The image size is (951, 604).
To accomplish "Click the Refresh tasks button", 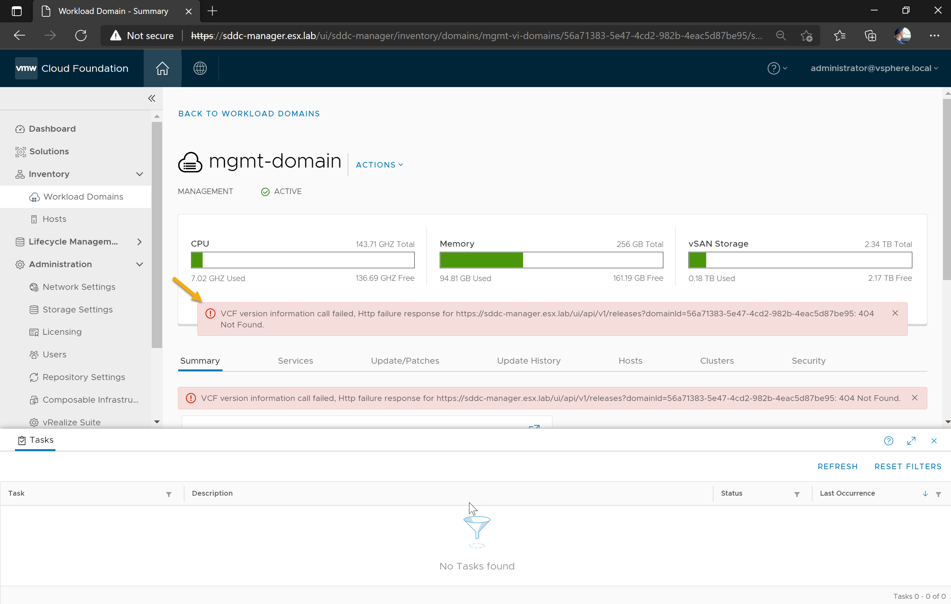I will click(x=838, y=467).
